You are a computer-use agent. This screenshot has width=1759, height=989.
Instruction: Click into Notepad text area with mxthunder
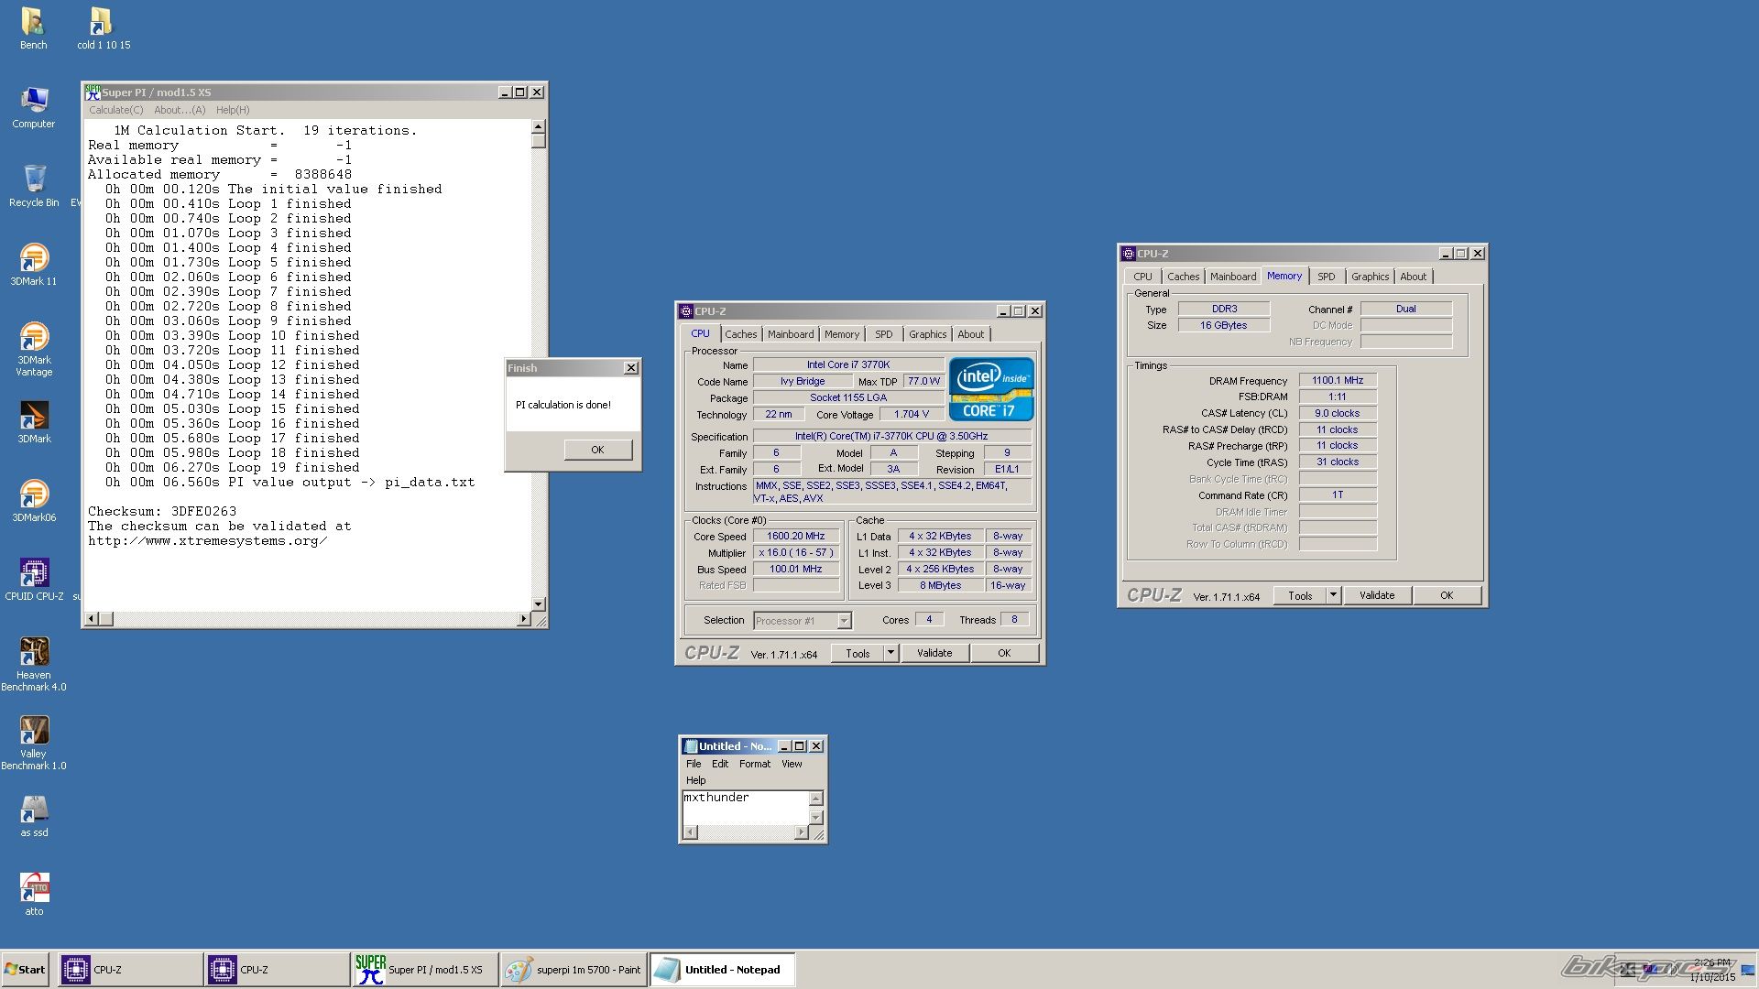pyautogui.click(x=746, y=807)
